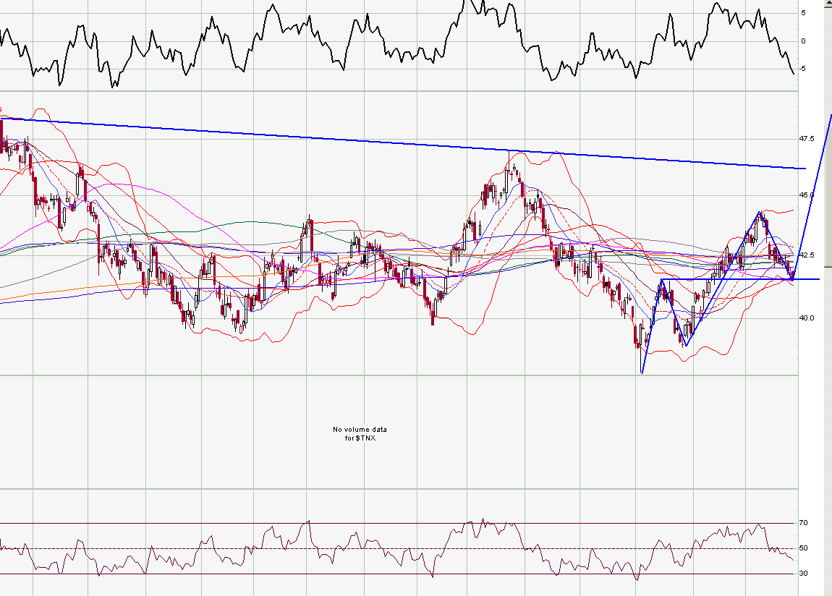Viewport: 832px width, 596px height.
Task: Click the 50 level label on RSI panel
Action: click(x=803, y=548)
